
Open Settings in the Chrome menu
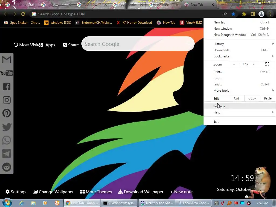tap(240, 106)
